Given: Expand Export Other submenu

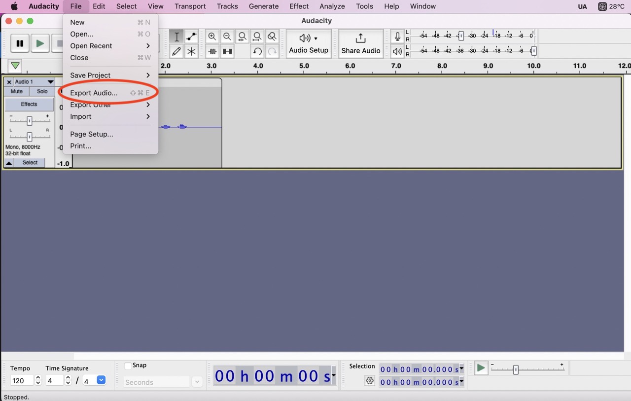Looking at the screenshot, I should [110, 105].
